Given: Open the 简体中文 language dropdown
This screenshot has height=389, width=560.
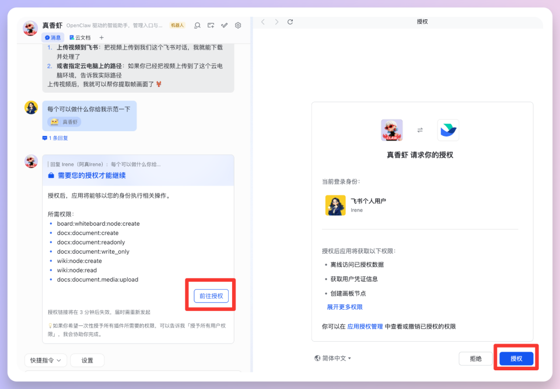Looking at the screenshot, I should tap(331, 358).
